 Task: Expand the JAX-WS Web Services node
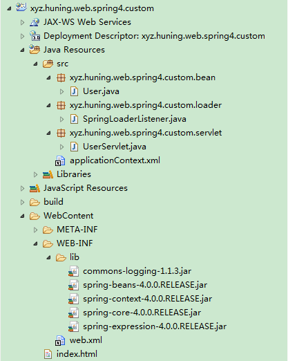[x=22, y=22]
